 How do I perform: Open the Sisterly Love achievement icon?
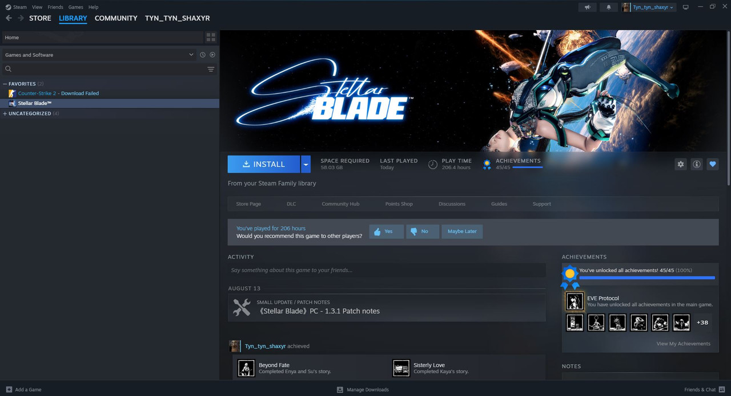401,368
